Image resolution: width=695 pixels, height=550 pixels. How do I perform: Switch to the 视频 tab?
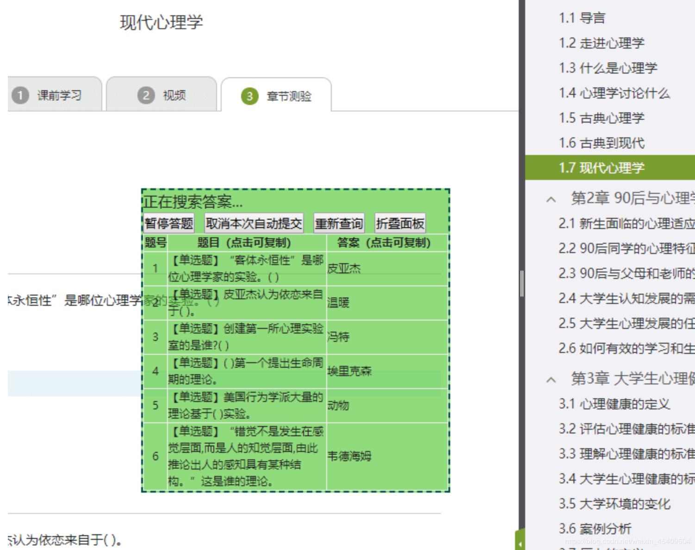(161, 95)
